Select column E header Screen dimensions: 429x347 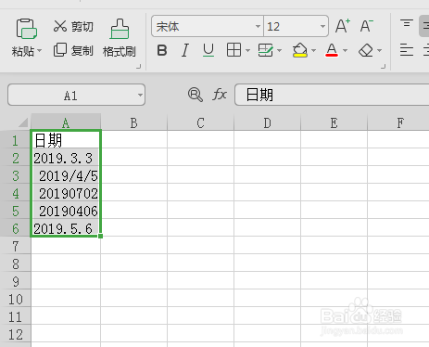click(x=334, y=122)
